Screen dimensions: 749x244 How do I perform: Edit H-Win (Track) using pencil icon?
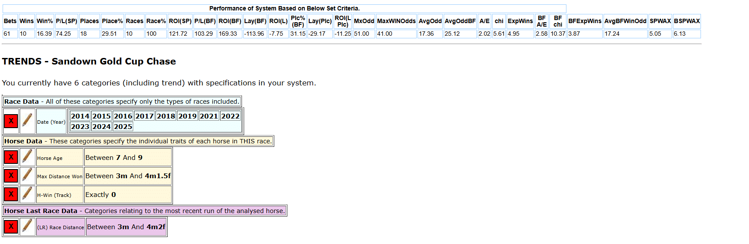click(27, 194)
